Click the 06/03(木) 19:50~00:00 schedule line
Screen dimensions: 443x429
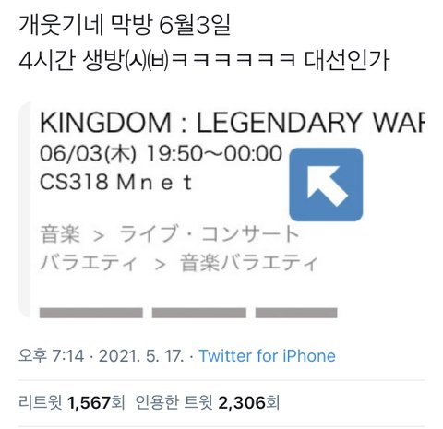(161, 153)
